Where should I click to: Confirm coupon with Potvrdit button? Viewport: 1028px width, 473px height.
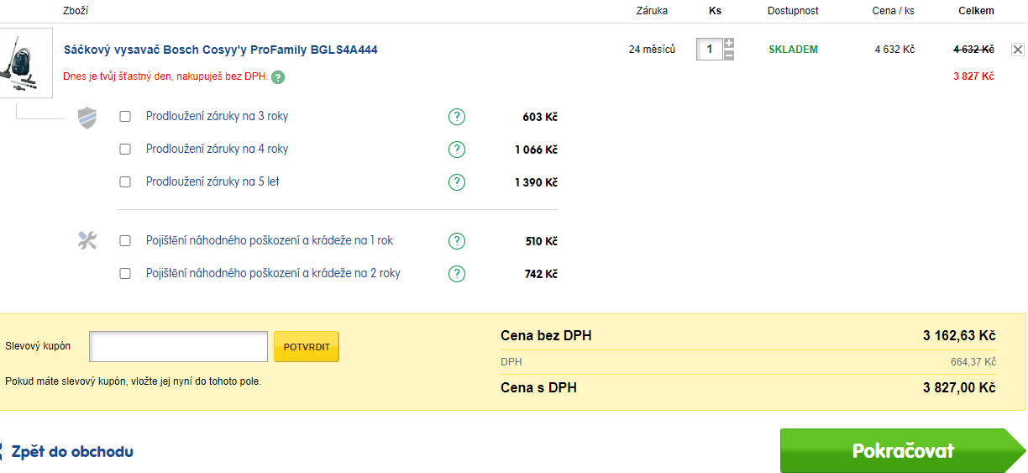click(307, 346)
